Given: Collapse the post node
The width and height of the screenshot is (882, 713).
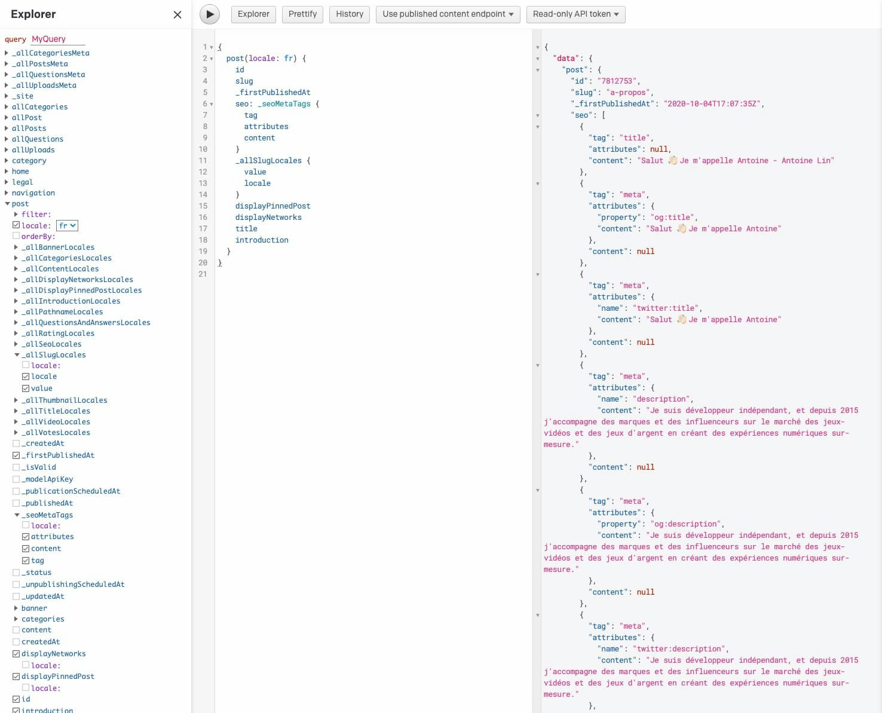Looking at the screenshot, I should coord(7,204).
